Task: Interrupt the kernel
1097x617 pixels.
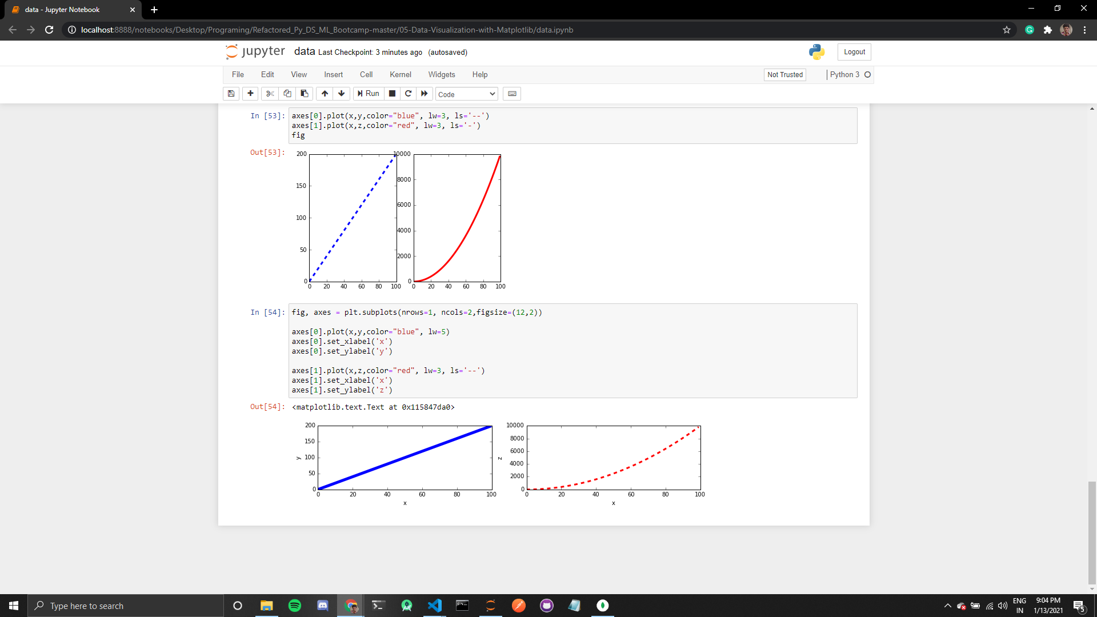Action: 392,93
